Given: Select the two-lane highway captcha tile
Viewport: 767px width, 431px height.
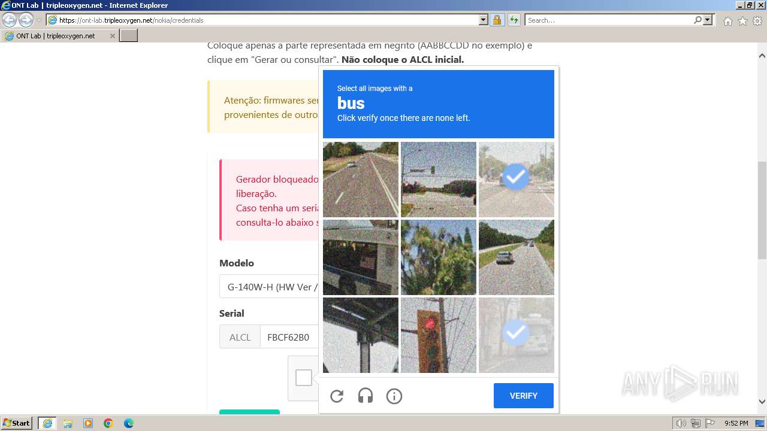Looking at the screenshot, I should (x=361, y=180).
